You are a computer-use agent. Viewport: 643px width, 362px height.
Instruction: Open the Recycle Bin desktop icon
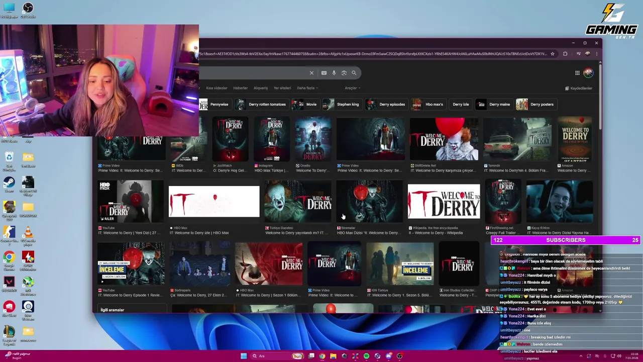[9, 161]
